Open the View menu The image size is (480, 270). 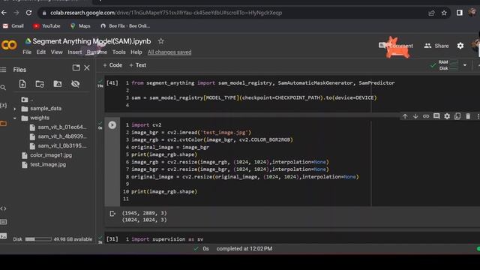(57, 52)
